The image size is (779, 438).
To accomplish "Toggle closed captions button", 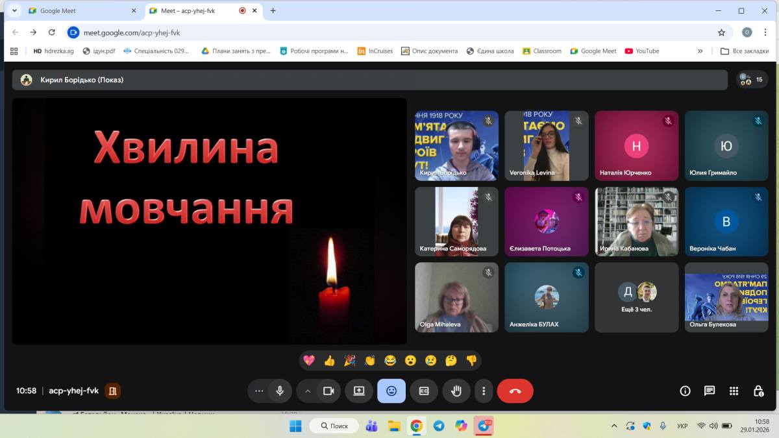I will click(x=424, y=391).
